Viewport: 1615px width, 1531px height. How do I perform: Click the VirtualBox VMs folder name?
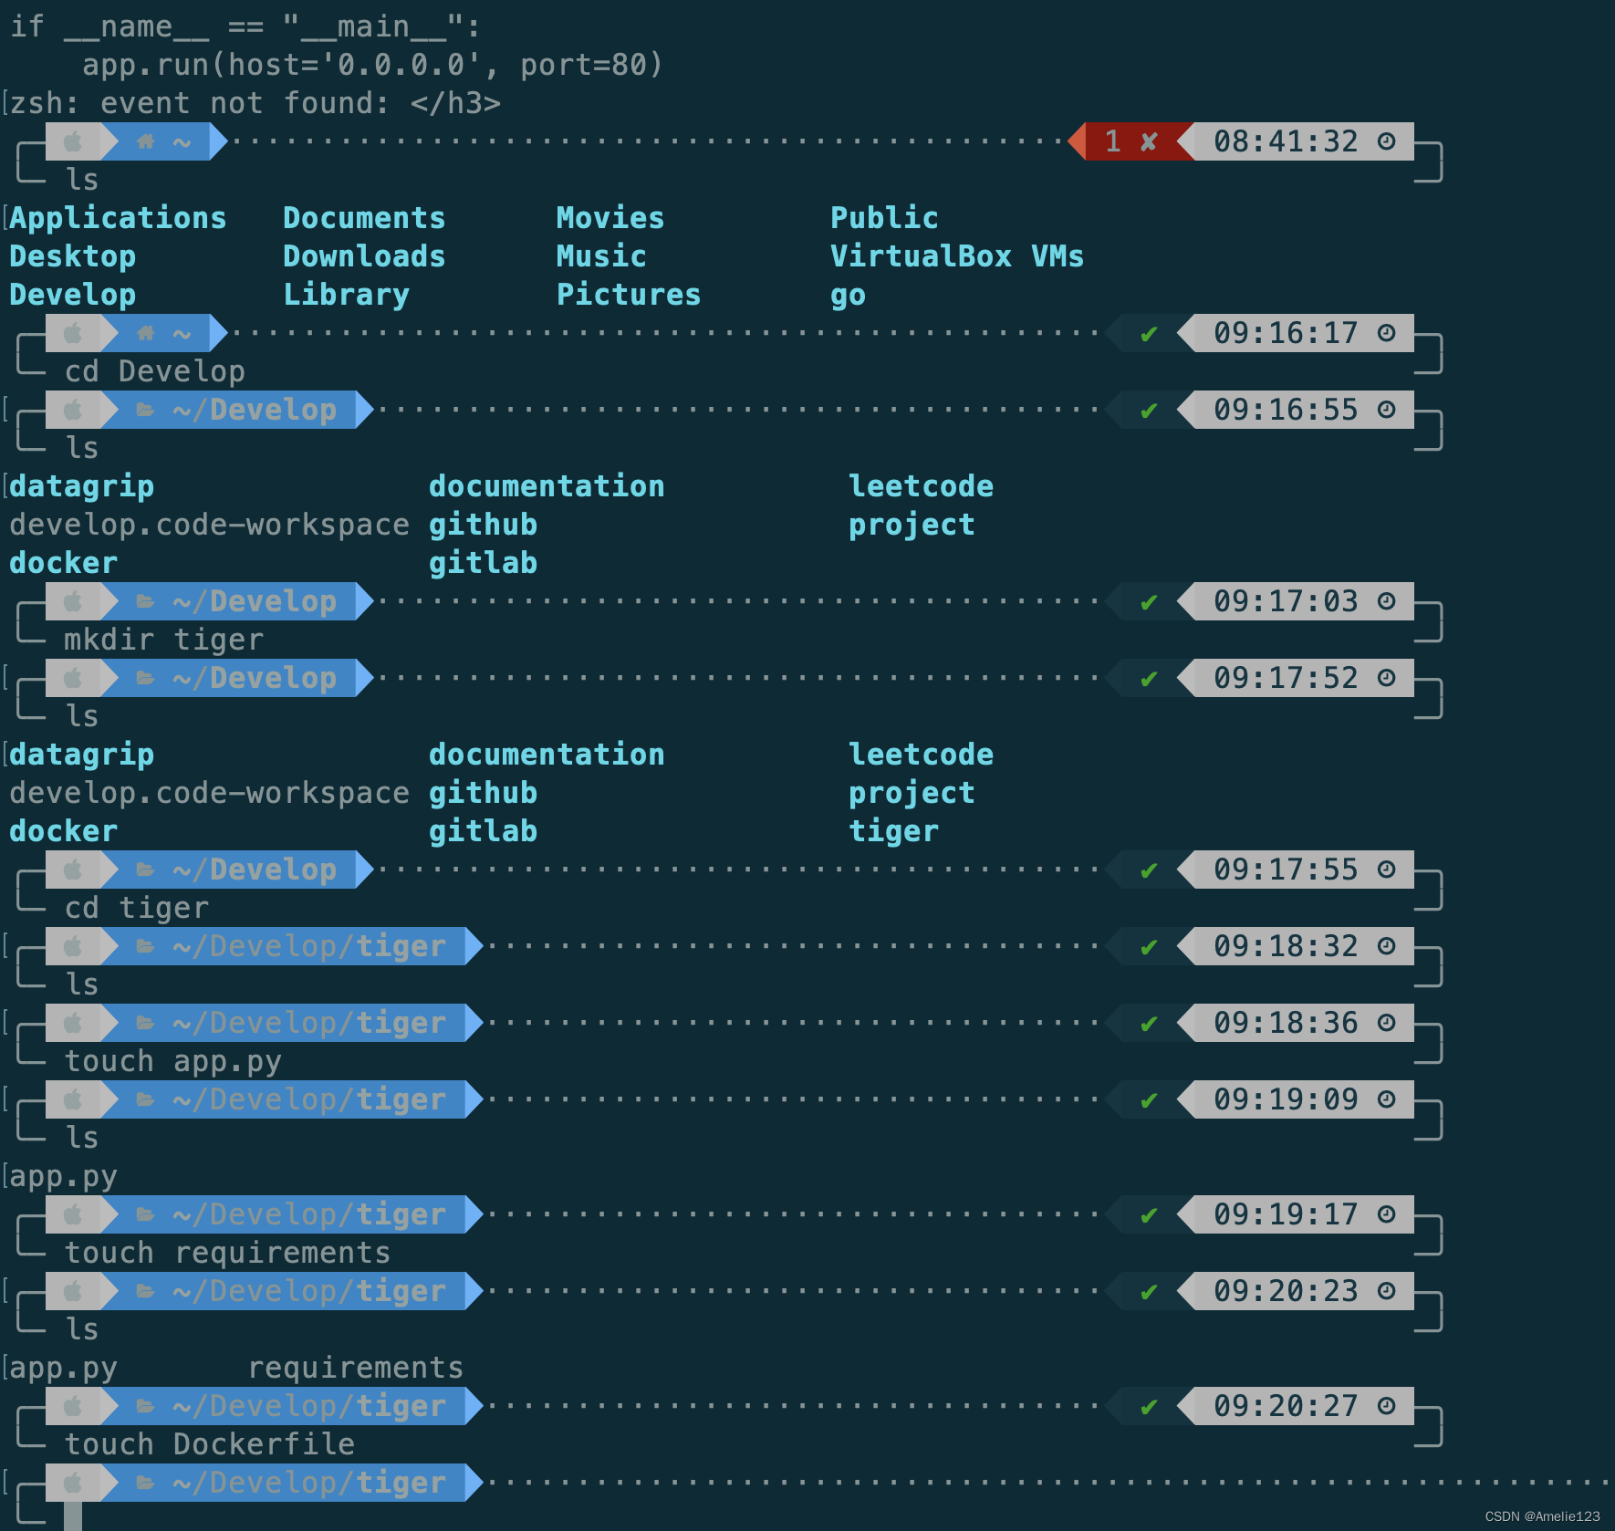coord(957,256)
